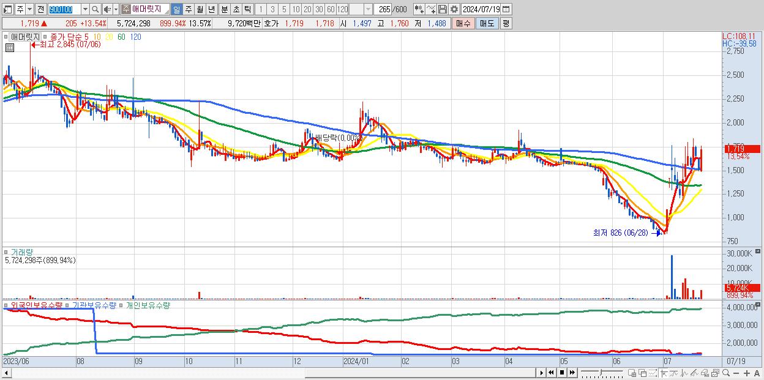Click the 매도 sell button

pos(487,23)
